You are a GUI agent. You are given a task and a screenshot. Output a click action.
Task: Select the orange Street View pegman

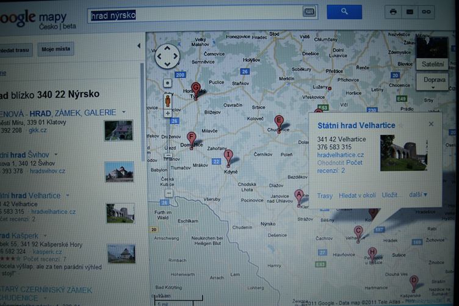click(x=168, y=101)
